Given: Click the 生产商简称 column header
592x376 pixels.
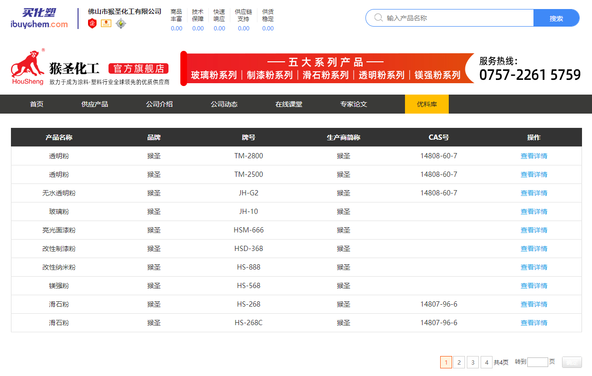Looking at the screenshot, I should (x=344, y=137).
